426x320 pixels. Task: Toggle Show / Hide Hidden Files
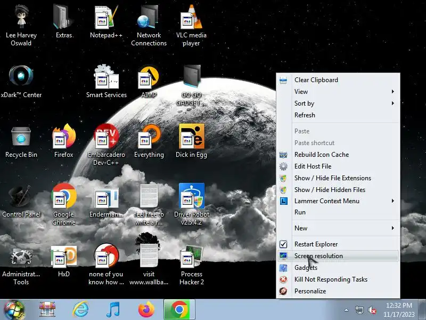[338, 190]
